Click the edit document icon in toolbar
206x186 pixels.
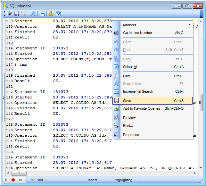click(x=10, y=14)
